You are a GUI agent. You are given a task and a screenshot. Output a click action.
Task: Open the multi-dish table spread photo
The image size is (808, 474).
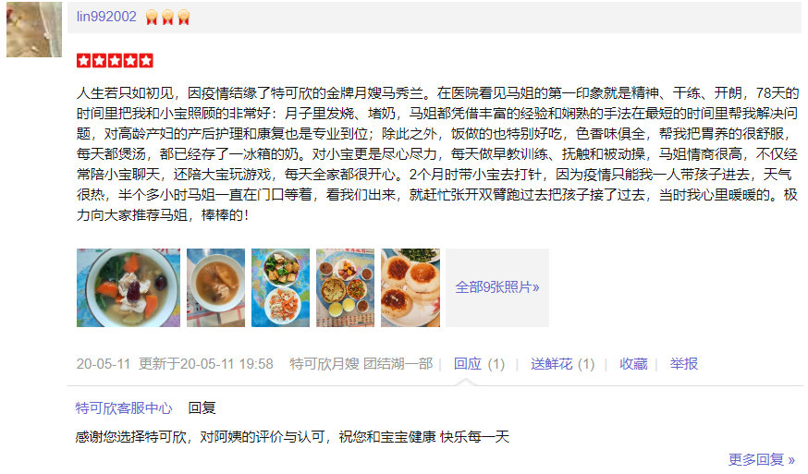click(345, 287)
